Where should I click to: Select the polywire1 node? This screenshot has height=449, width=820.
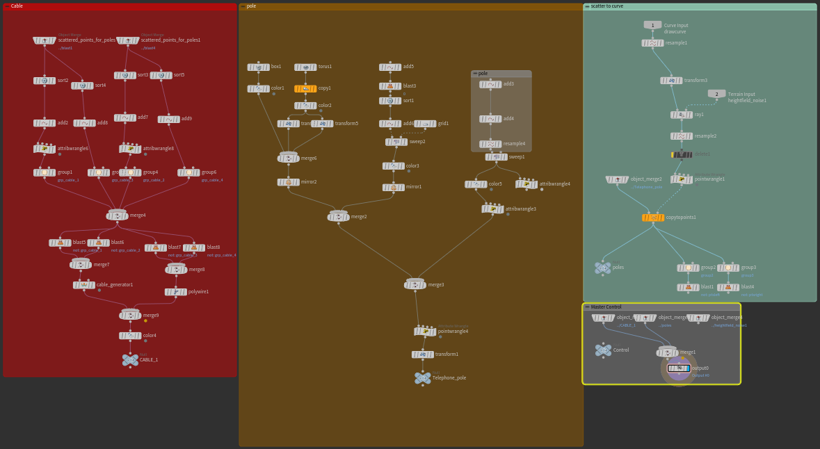pyautogui.click(x=176, y=292)
